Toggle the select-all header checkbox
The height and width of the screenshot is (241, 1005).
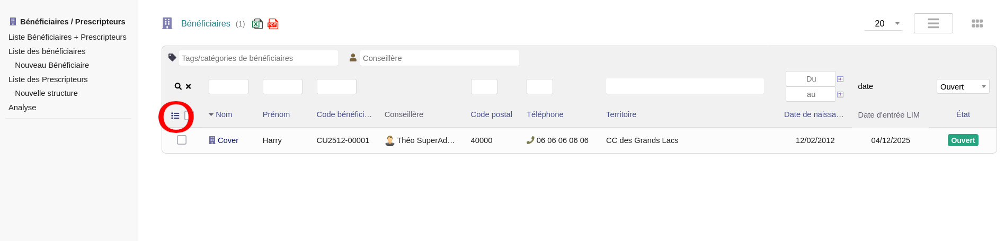186,115
